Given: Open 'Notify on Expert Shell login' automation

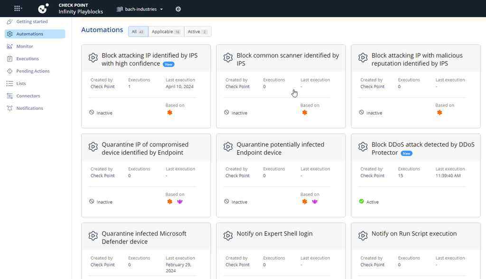Looking at the screenshot, I should pos(274,234).
